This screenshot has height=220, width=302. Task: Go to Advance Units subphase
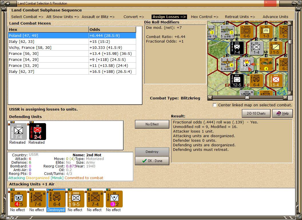[x=275, y=17]
